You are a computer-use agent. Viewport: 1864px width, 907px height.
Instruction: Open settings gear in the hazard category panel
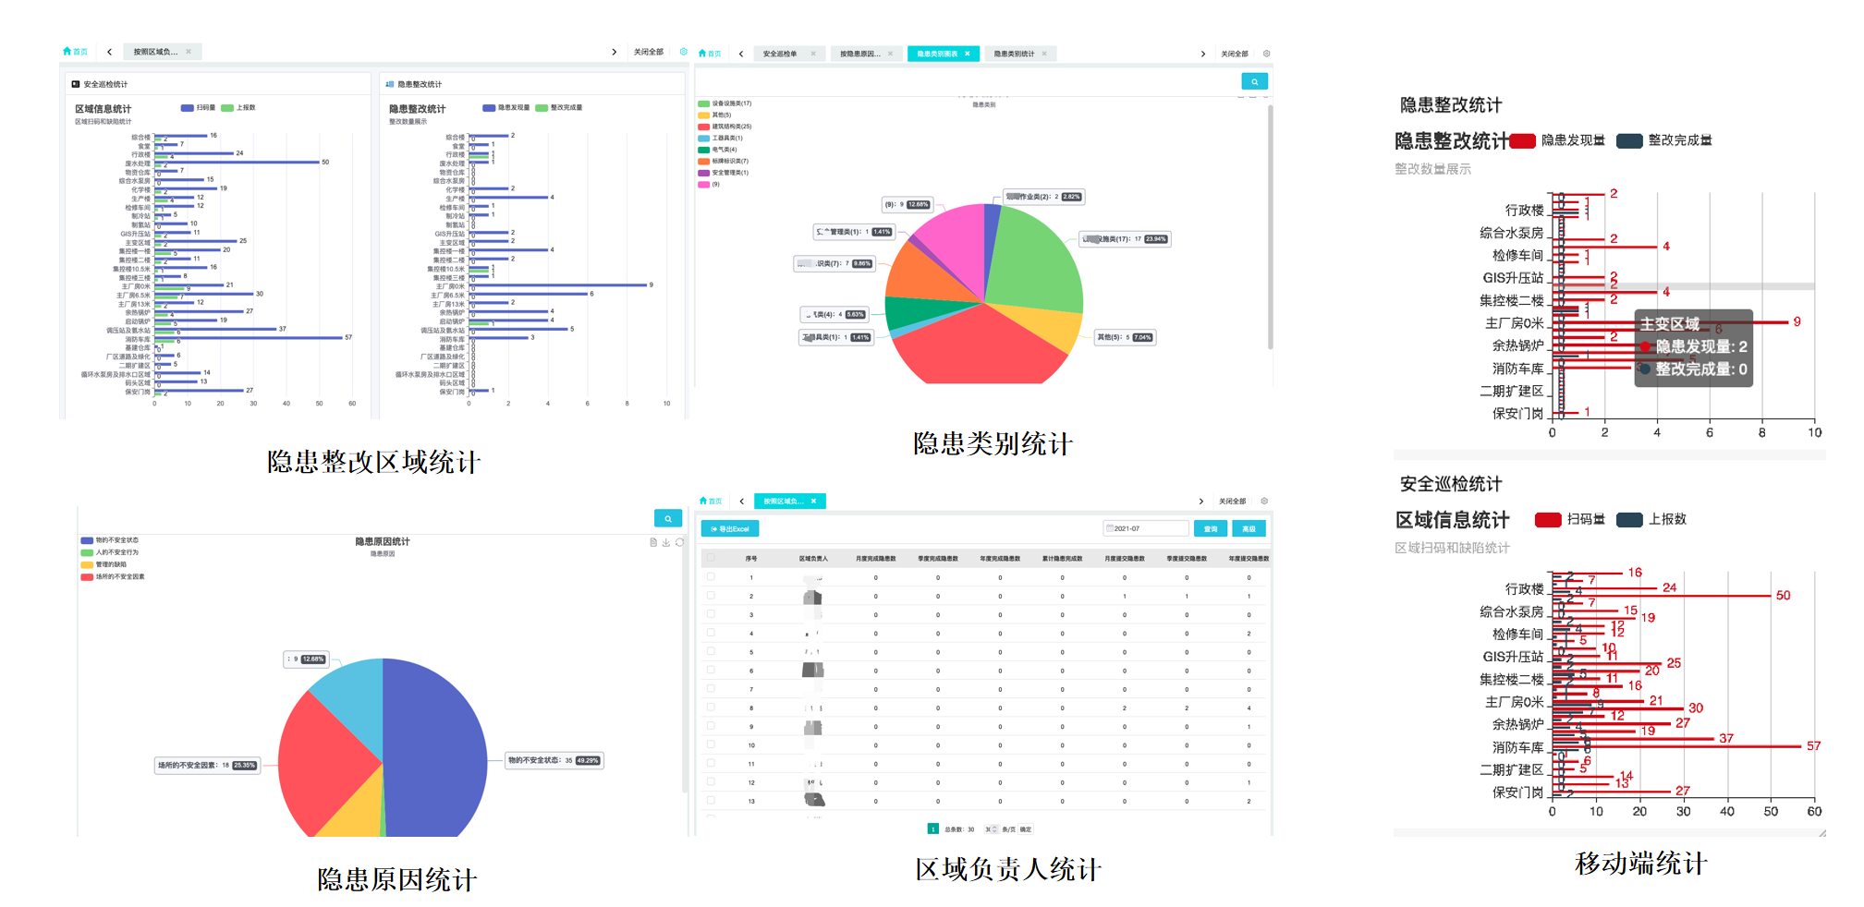(1266, 54)
